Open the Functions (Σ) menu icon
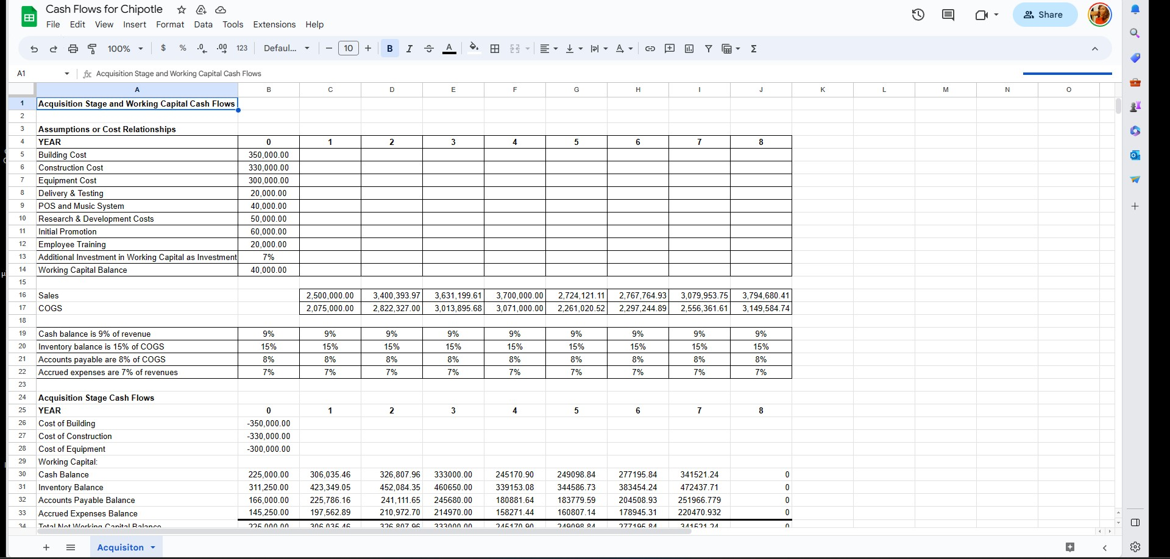The width and height of the screenshot is (1170, 559). point(754,49)
